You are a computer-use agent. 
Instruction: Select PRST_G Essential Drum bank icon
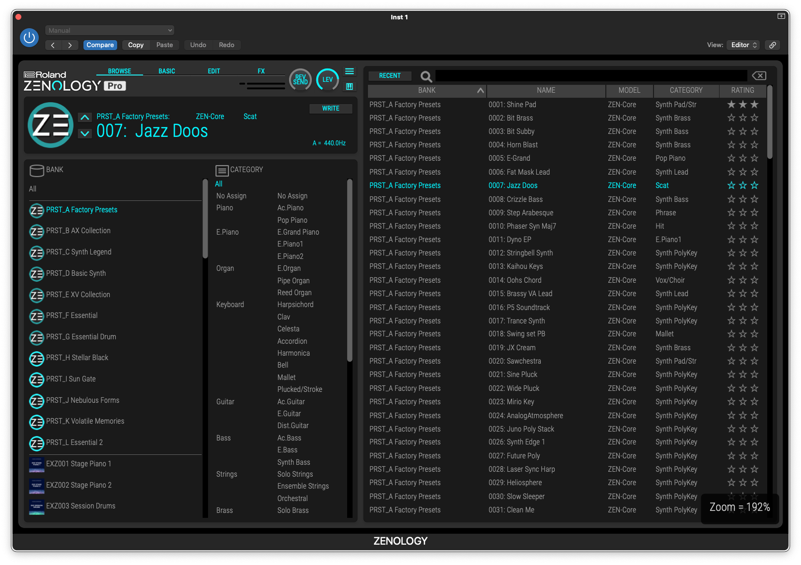point(37,338)
